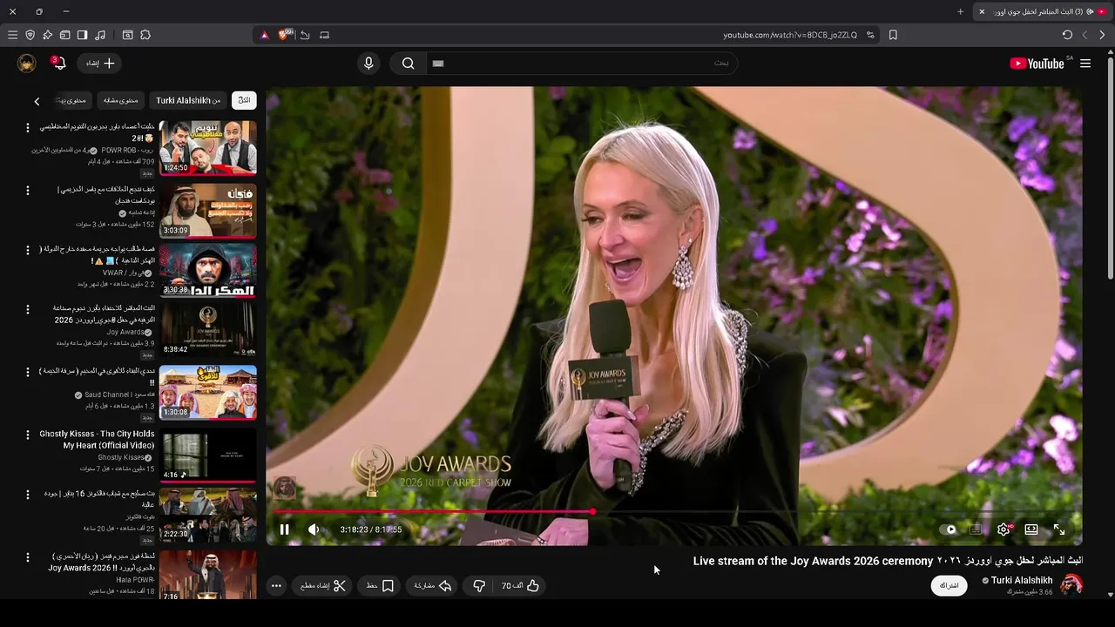Like the video (70K)
This screenshot has width=1115, height=627.
coord(520,586)
